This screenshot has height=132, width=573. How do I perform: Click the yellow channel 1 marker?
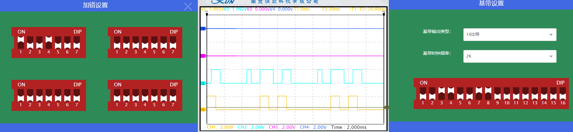203,110
